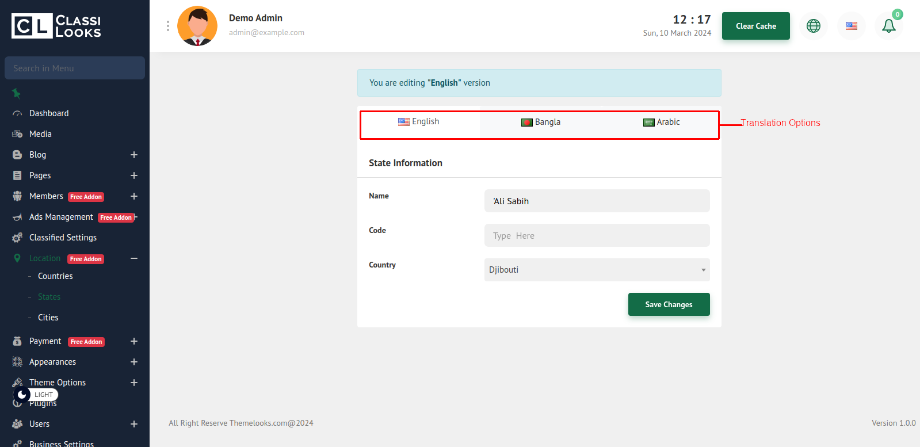
Task: Click the Code input field
Action: click(x=597, y=235)
